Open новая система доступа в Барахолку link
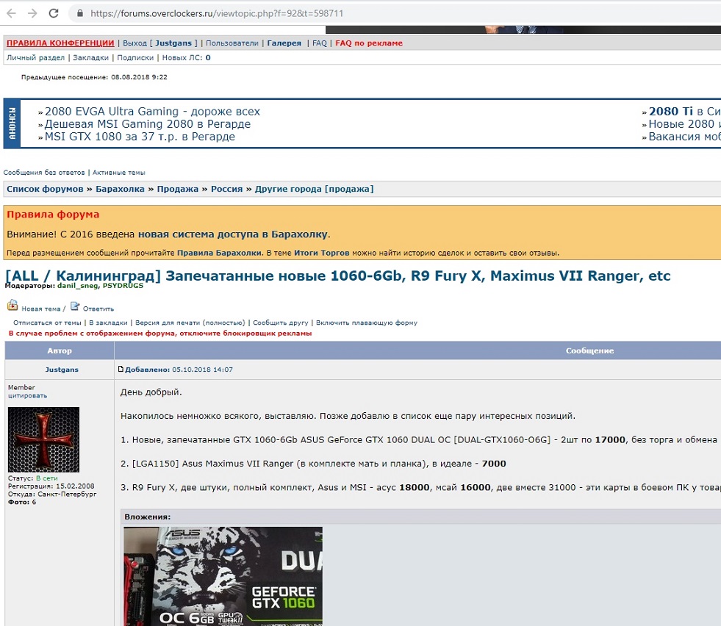This screenshot has width=721, height=626. point(233,234)
